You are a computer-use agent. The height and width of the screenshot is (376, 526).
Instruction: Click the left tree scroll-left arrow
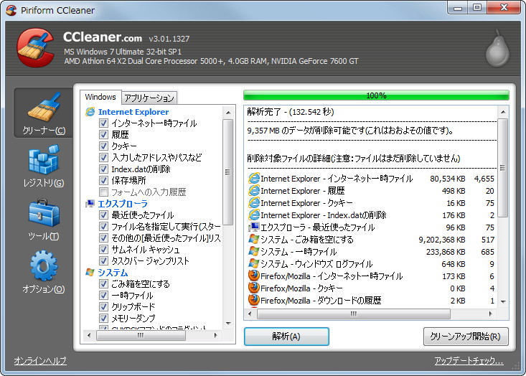(x=89, y=335)
